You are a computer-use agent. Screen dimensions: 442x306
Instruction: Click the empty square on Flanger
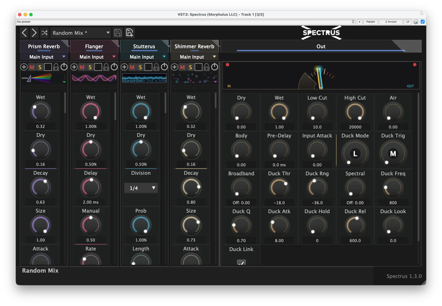98,67
